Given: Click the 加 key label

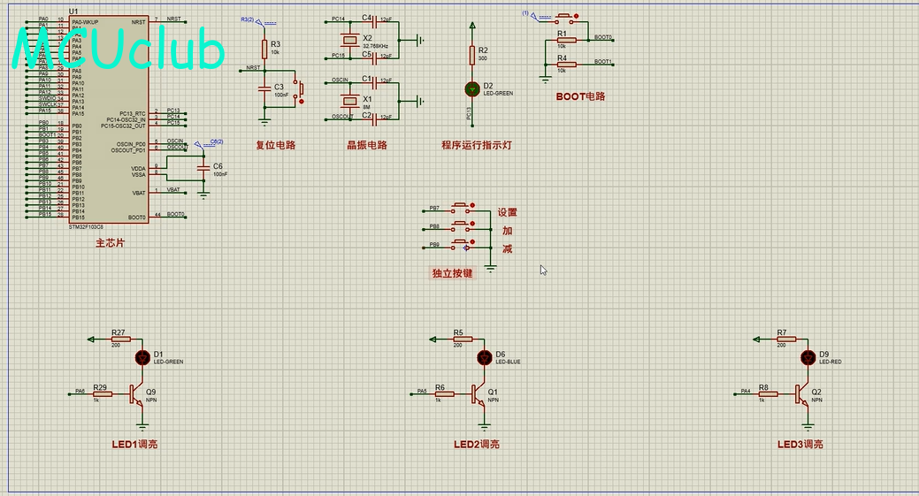Looking at the screenshot, I should pos(508,231).
